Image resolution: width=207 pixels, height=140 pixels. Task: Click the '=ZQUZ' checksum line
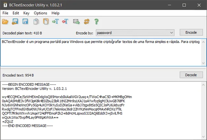pos(8,122)
